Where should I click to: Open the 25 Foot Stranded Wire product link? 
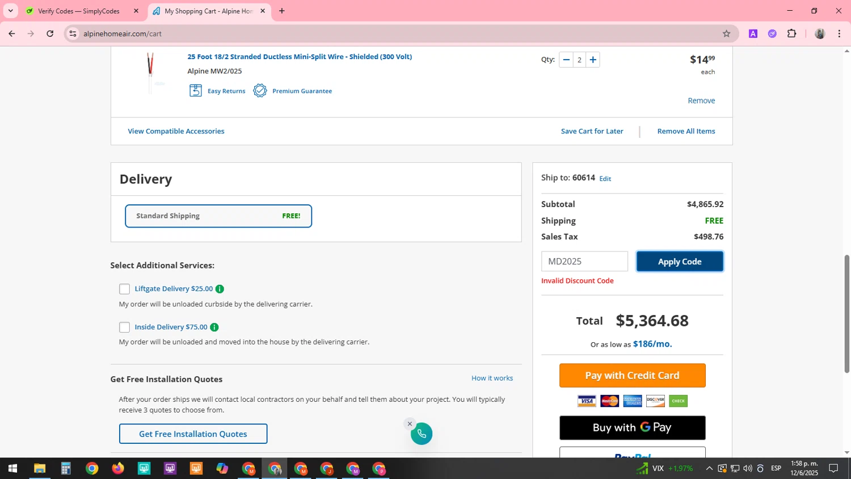[x=300, y=57]
